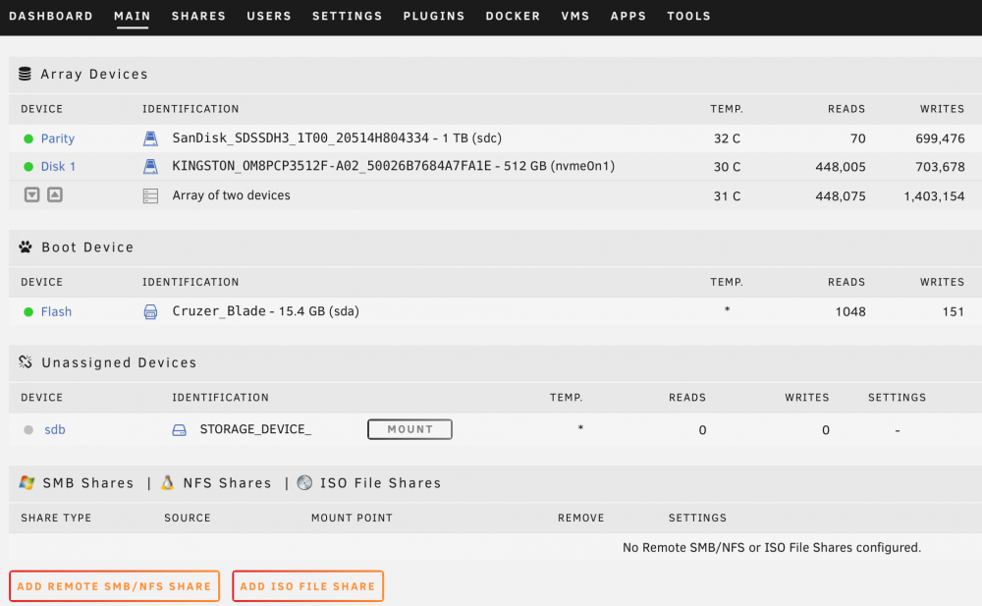This screenshot has width=982, height=606.
Task: Click the Unassigned Devices section title
Action: (x=119, y=362)
